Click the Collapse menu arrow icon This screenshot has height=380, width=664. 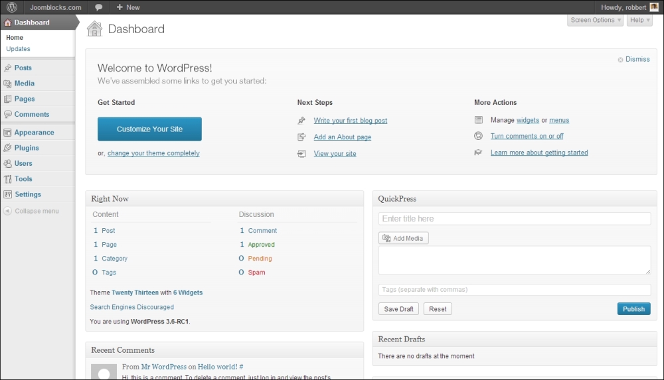click(x=7, y=211)
